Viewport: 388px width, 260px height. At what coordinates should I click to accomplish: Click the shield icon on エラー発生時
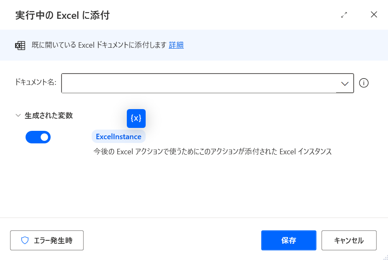(x=25, y=240)
